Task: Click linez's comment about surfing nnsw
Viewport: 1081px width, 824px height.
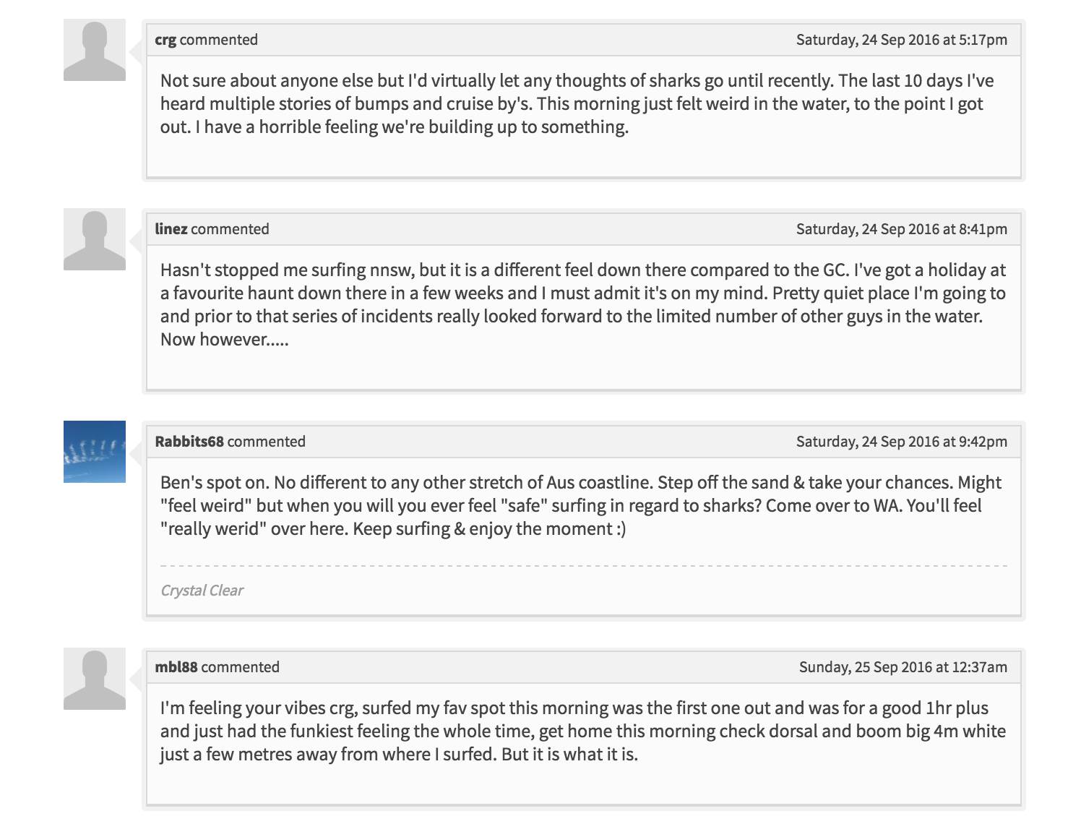Action: tap(582, 304)
